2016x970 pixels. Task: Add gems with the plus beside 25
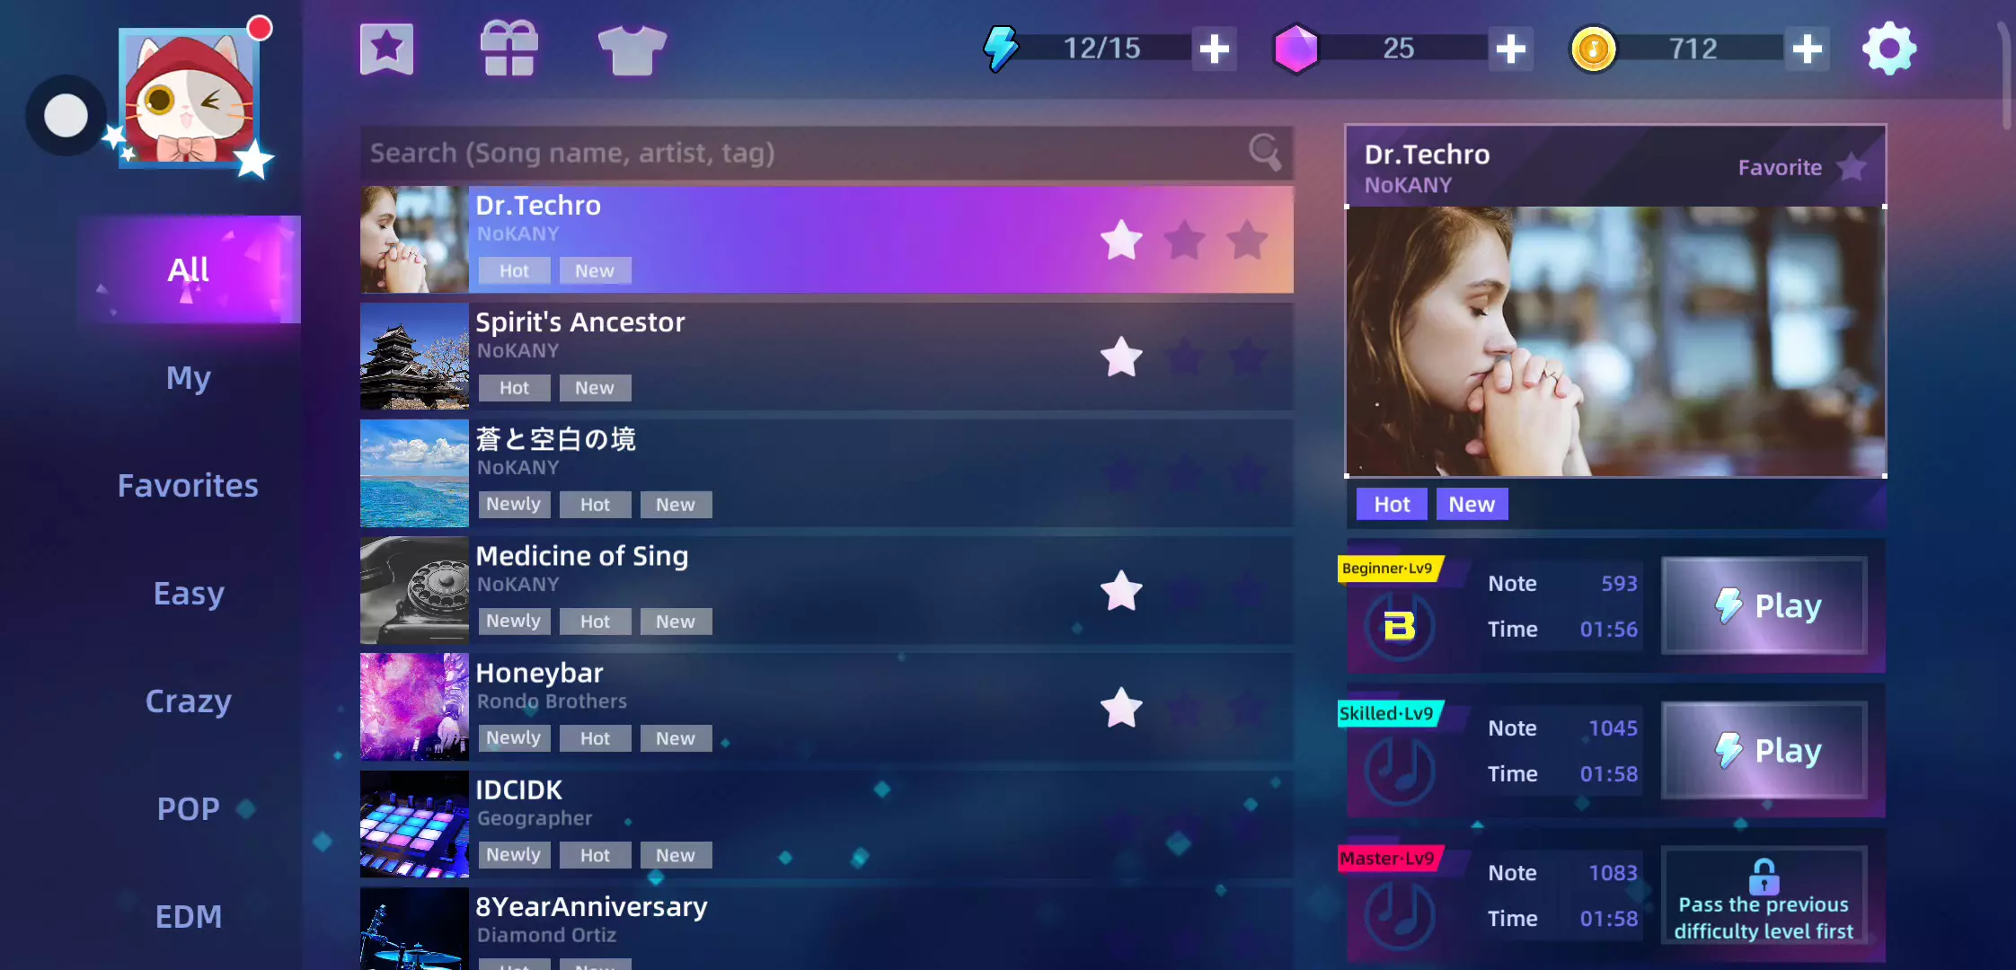pos(1511,48)
